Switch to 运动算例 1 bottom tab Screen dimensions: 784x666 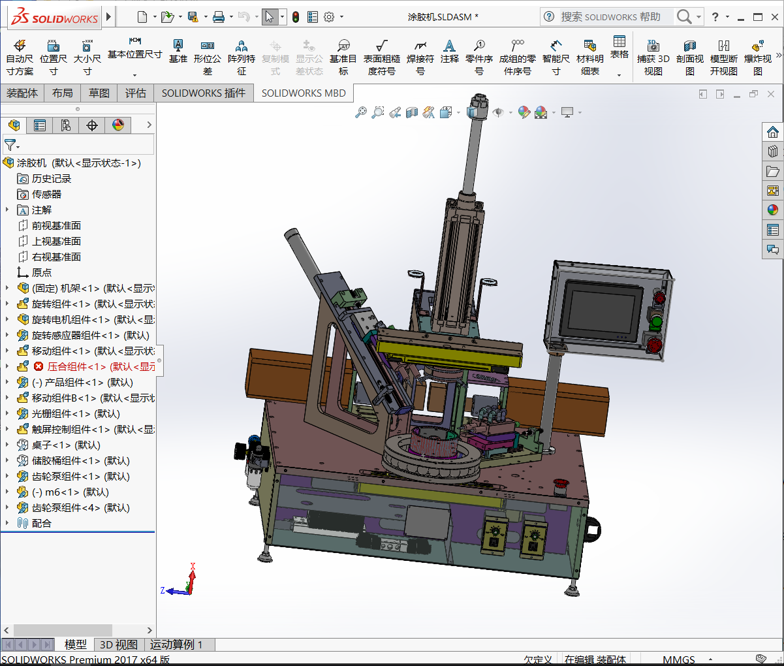[x=176, y=644]
